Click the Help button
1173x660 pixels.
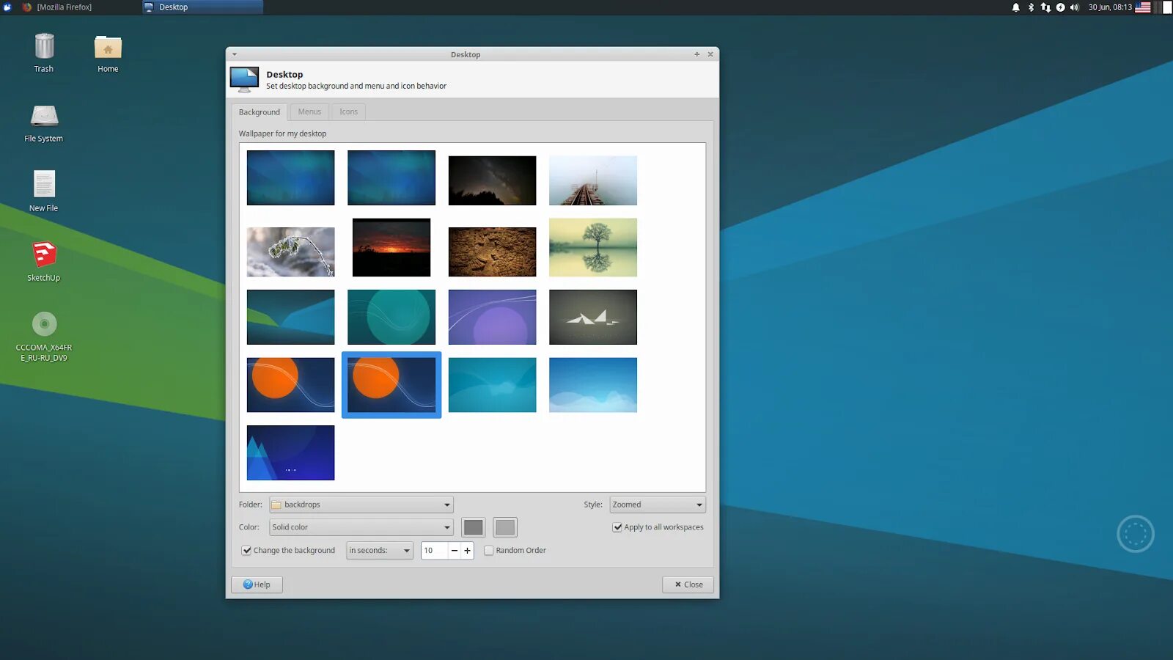pyautogui.click(x=257, y=584)
